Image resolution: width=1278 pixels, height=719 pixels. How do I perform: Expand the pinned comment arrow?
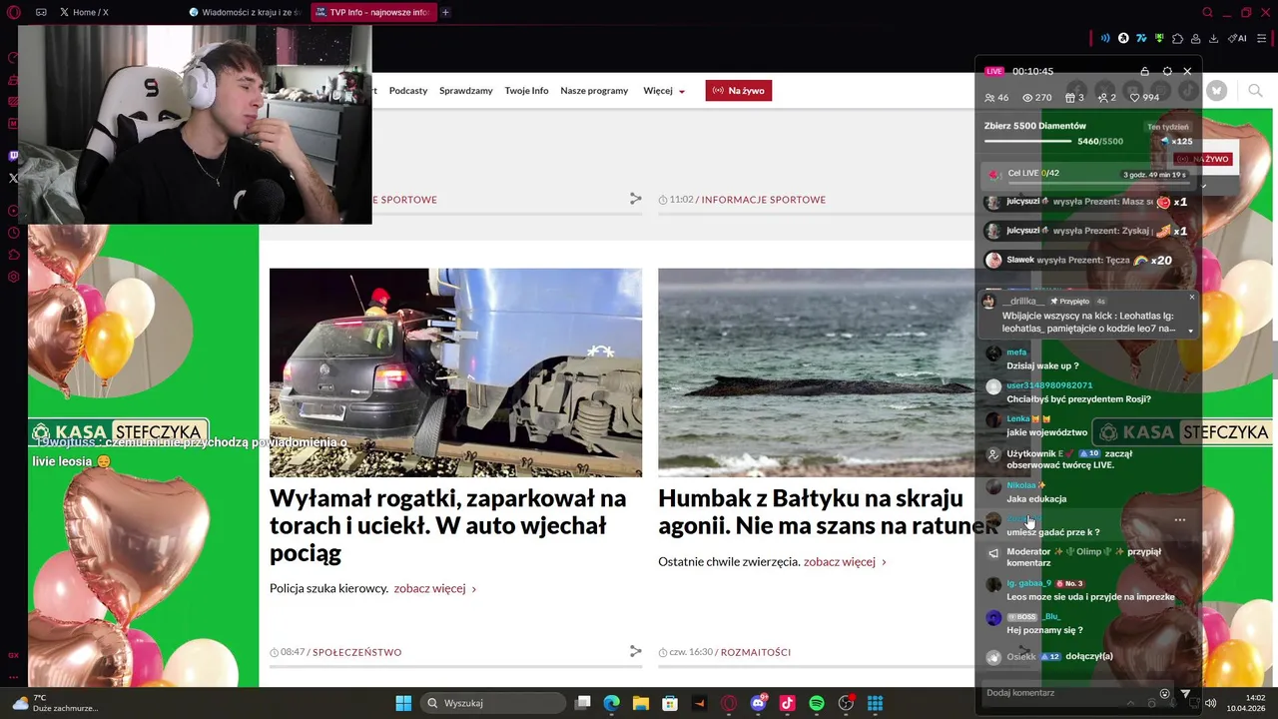pyautogui.click(x=1190, y=331)
